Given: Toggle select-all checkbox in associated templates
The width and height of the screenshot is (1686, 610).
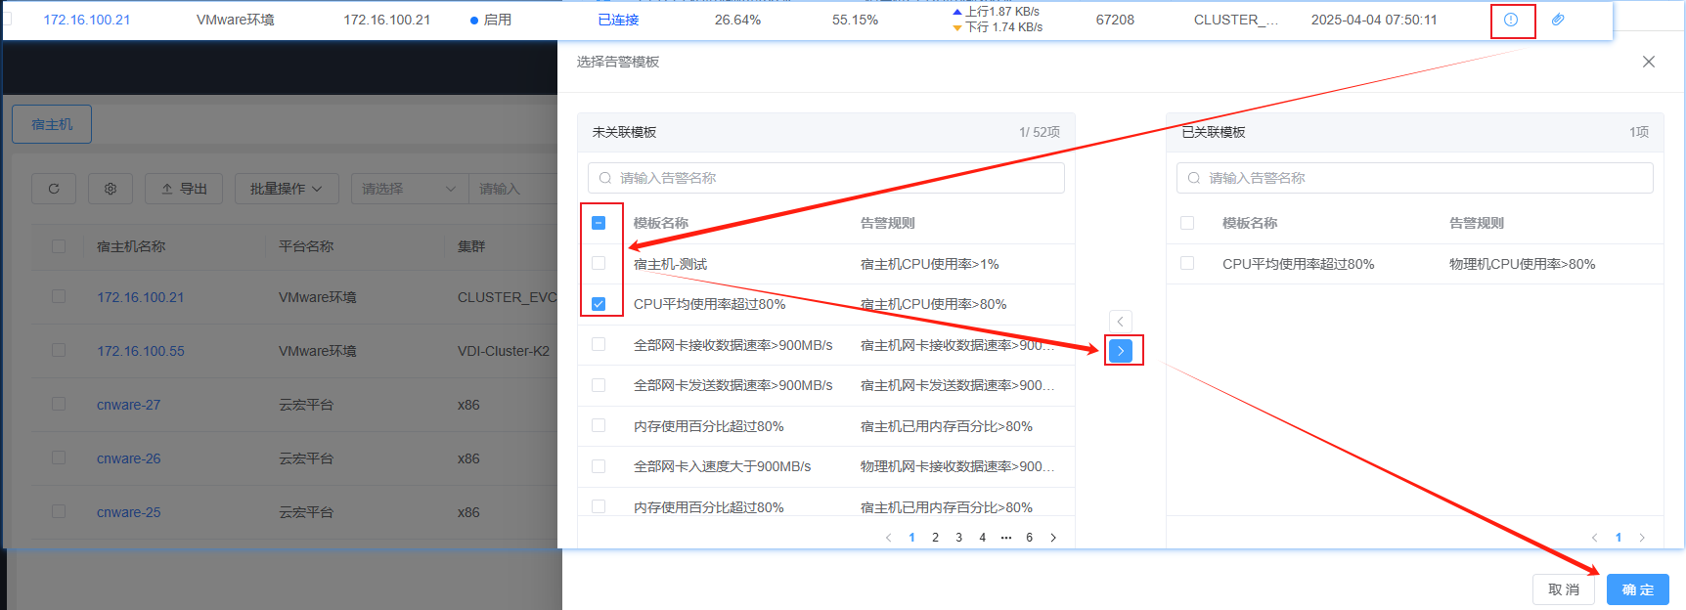Looking at the screenshot, I should pyautogui.click(x=1187, y=223).
